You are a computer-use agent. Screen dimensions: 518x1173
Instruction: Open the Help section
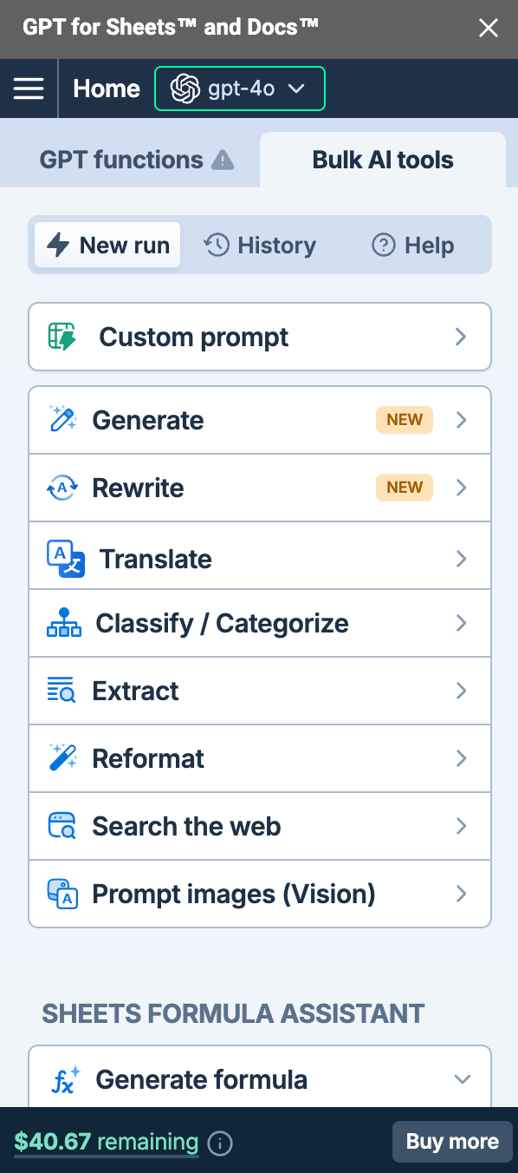pos(412,246)
